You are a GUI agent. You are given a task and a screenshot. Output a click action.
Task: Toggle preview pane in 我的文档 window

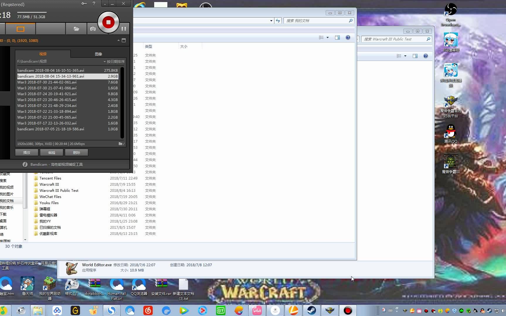click(x=337, y=37)
